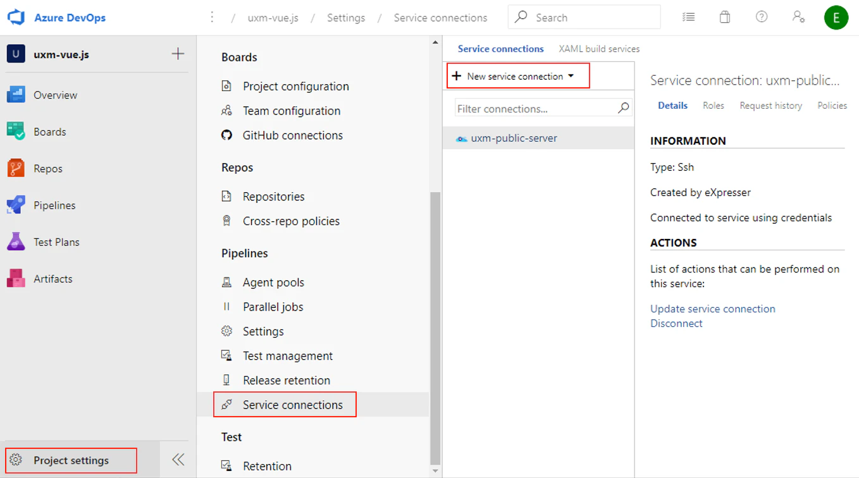The image size is (859, 478).
Task: Switch to the Service connections tab
Action: tap(500, 49)
